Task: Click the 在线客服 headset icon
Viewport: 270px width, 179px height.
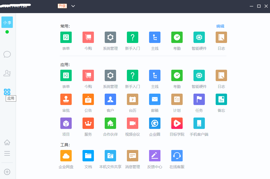Action: [x=177, y=156]
